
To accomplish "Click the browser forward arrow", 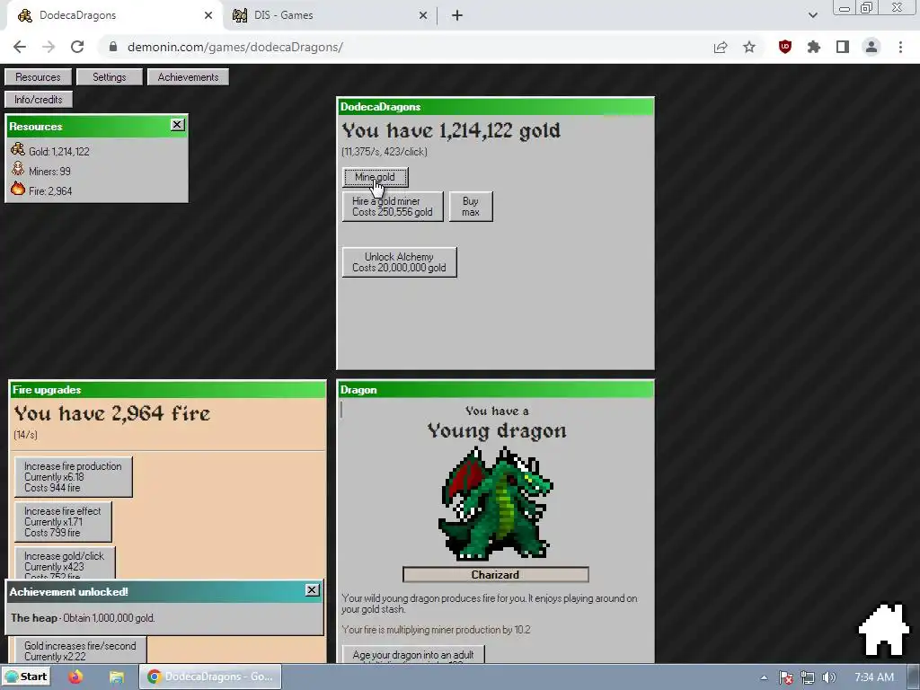I will (x=49, y=47).
